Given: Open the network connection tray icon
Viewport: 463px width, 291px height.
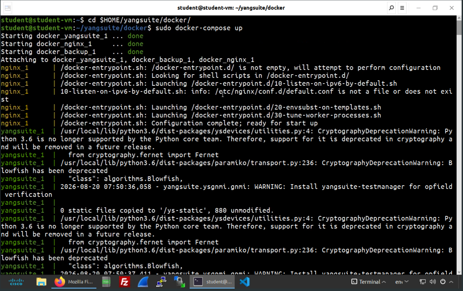Looking at the screenshot, I should pos(423,282).
